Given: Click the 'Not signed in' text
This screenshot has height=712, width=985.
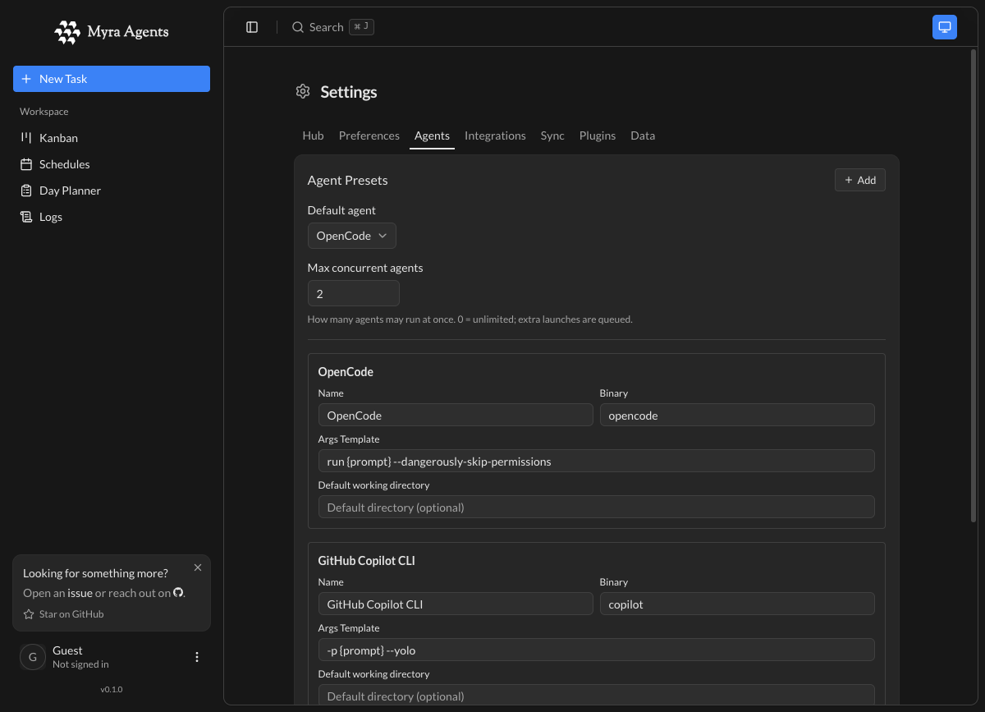Looking at the screenshot, I should point(80,664).
